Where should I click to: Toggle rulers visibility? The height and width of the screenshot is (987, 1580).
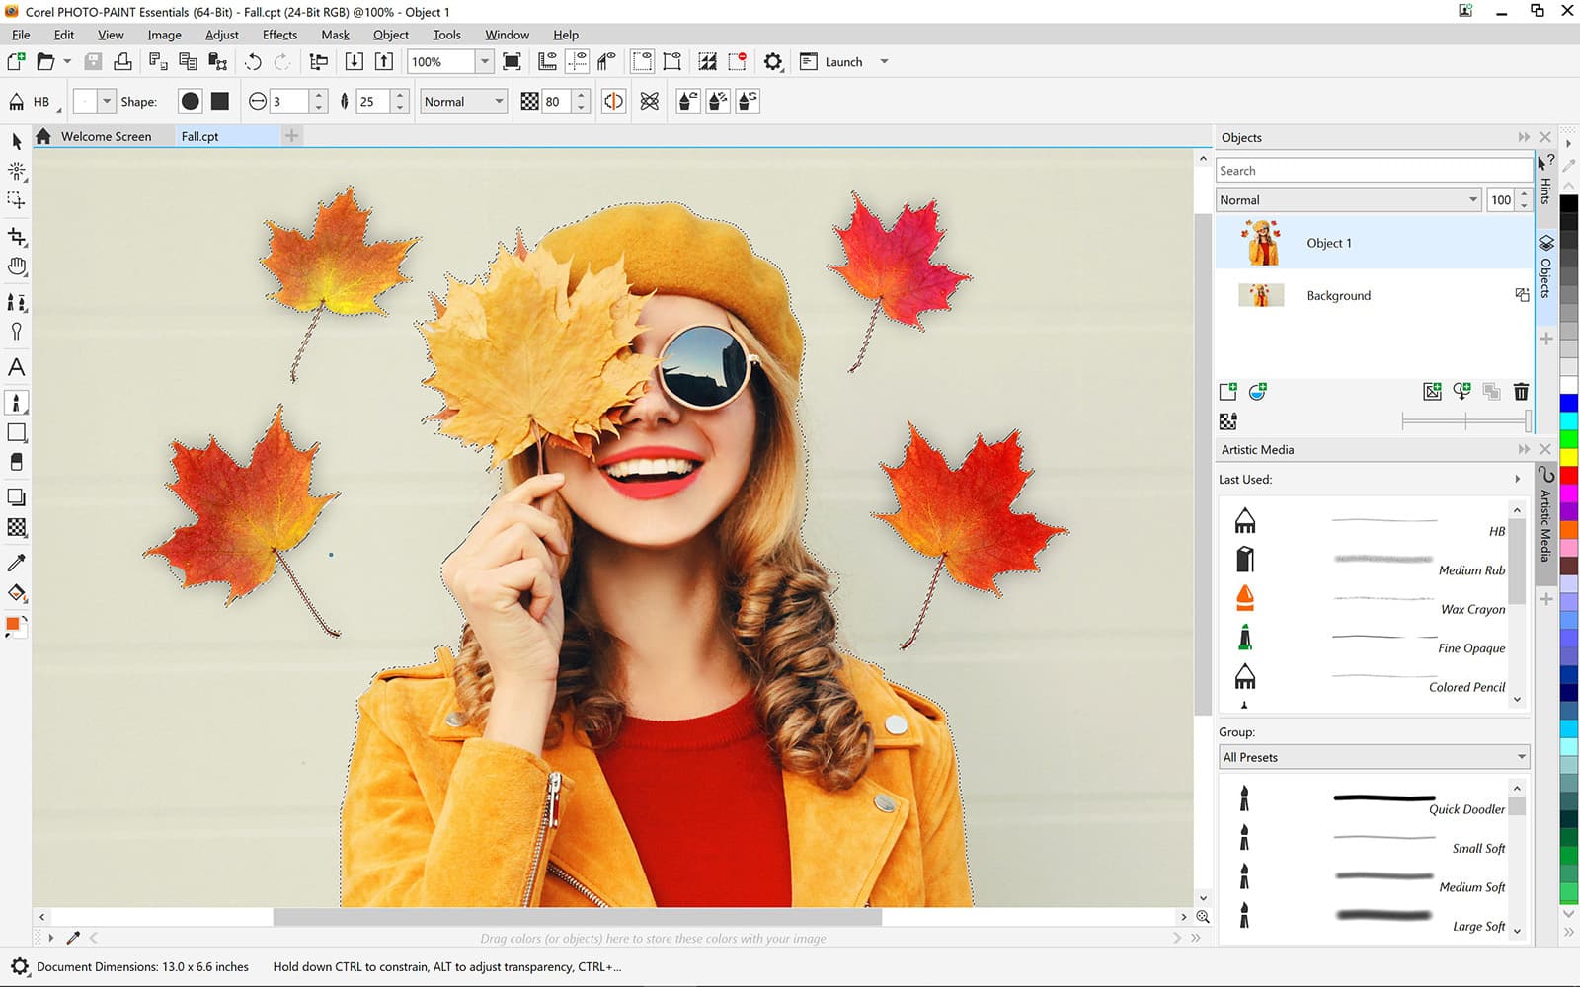click(548, 61)
